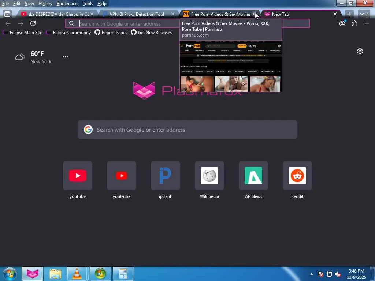This screenshot has width=375, height=281.
Task: Close the VPN & Proxy Detection tab
Action: point(173,14)
